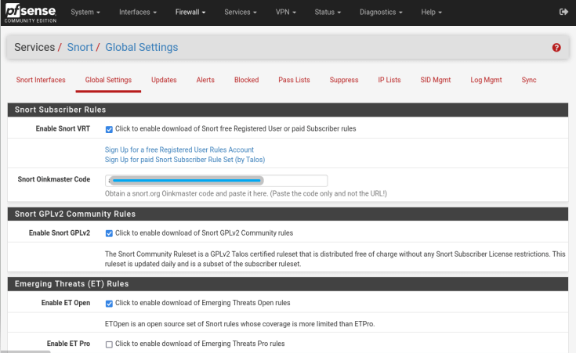Screen dimensions: 576x353
Task: Go to the Sync tab
Action: tap(529, 80)
